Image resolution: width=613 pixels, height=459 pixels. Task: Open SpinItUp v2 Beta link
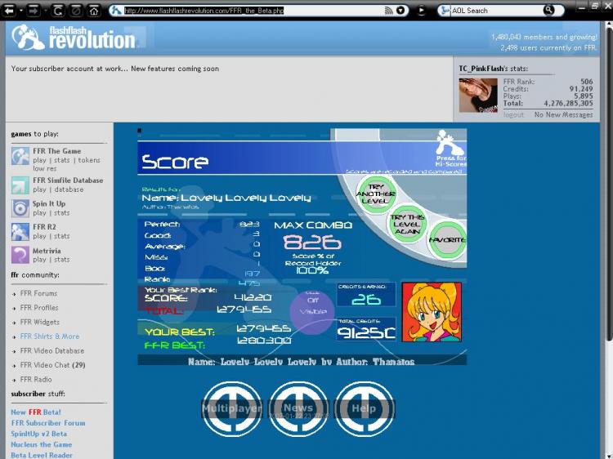tap(38, 434)
